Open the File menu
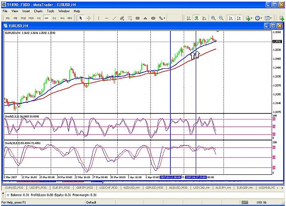 click(5, 11)
